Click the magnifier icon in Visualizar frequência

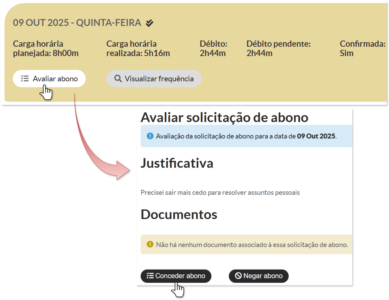118,79
